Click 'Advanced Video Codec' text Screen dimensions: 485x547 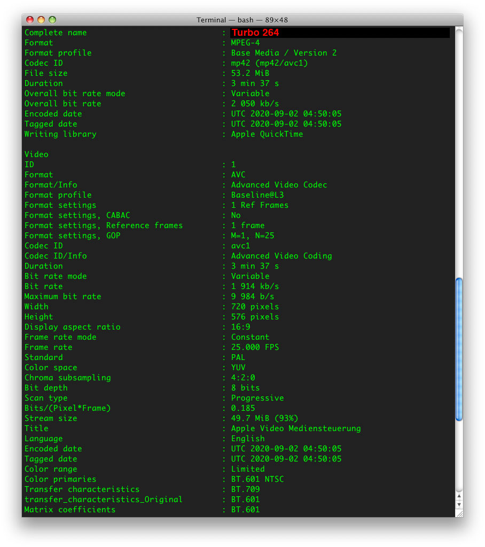coord(279,184)
